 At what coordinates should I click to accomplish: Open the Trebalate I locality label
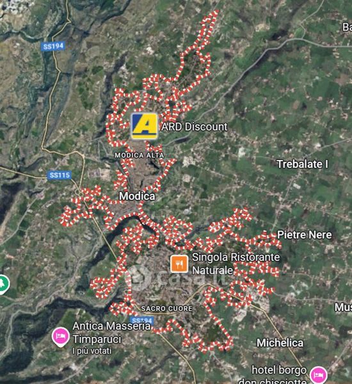(x=302, y=164)
